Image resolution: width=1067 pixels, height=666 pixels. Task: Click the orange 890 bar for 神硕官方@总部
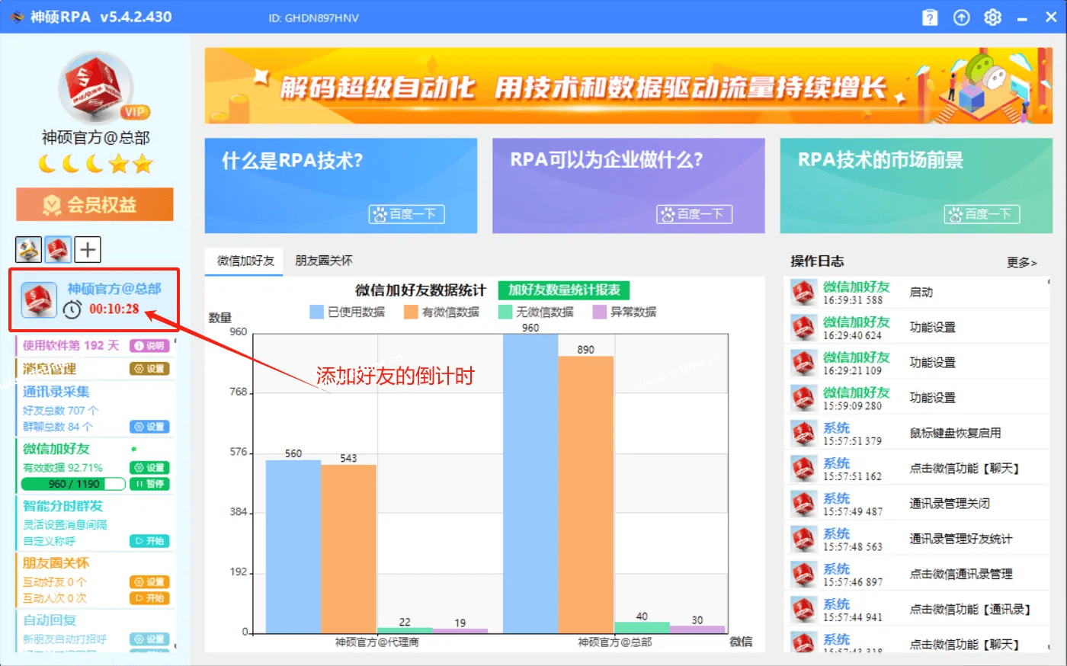[585, 494]
